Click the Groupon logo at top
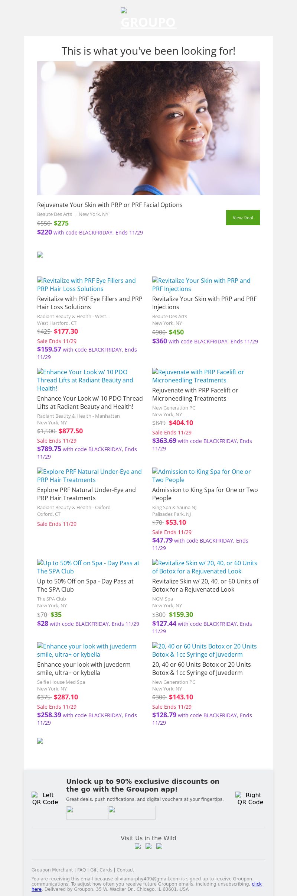This screenshot has height=896, width=297. point(148,22)
